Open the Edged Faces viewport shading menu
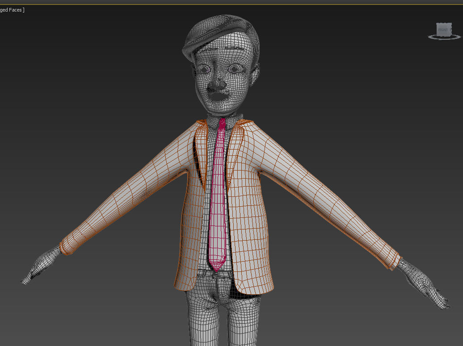Viewport: 463px width, 346px height. coord(11,9)
